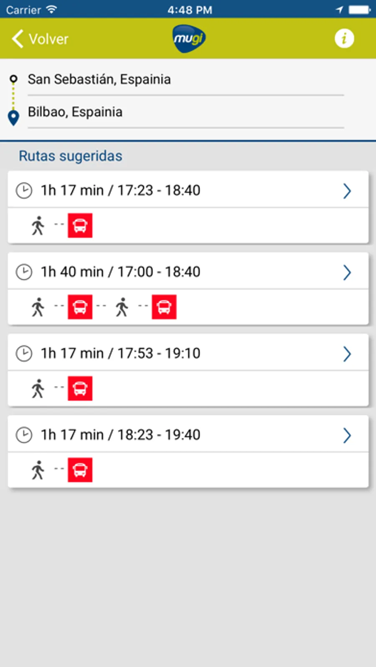Tap the second bus icon in 1h 40 min route
The image size is (376, 667).
click(x=164, y=307)
